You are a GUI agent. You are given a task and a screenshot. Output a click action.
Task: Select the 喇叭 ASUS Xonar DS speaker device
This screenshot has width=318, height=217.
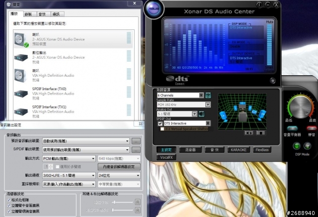[73, 39]
